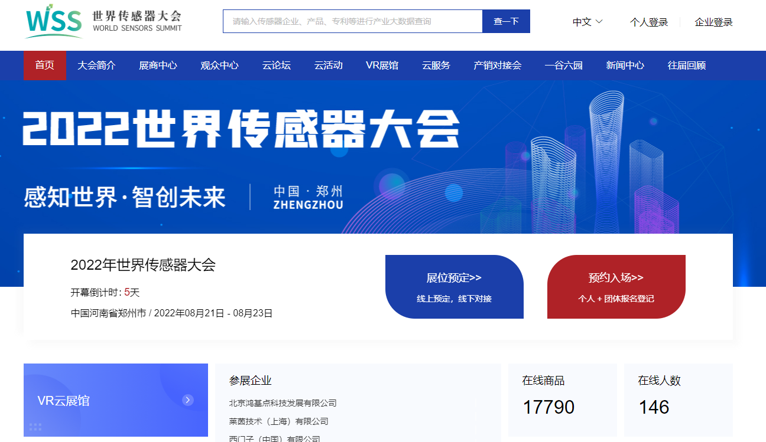Click the WSS World Sensors Summit logo
The image size is (766, 442).
click(x=103, y=22)
